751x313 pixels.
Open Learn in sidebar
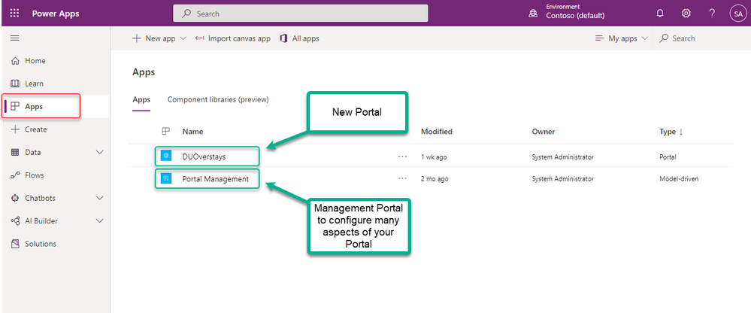[x=55, y=84]
